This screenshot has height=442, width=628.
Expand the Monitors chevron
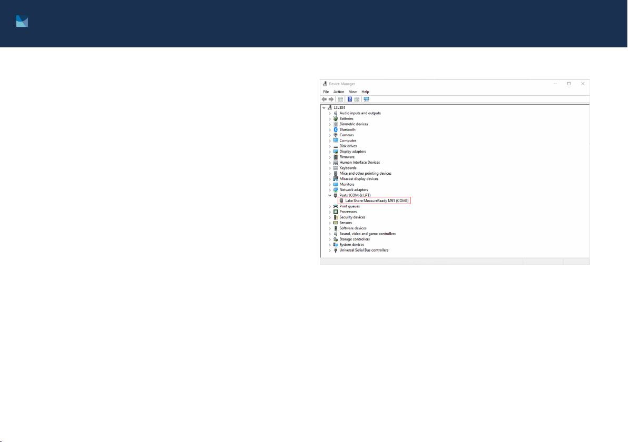pyautogui.click(x=330, y=185)
